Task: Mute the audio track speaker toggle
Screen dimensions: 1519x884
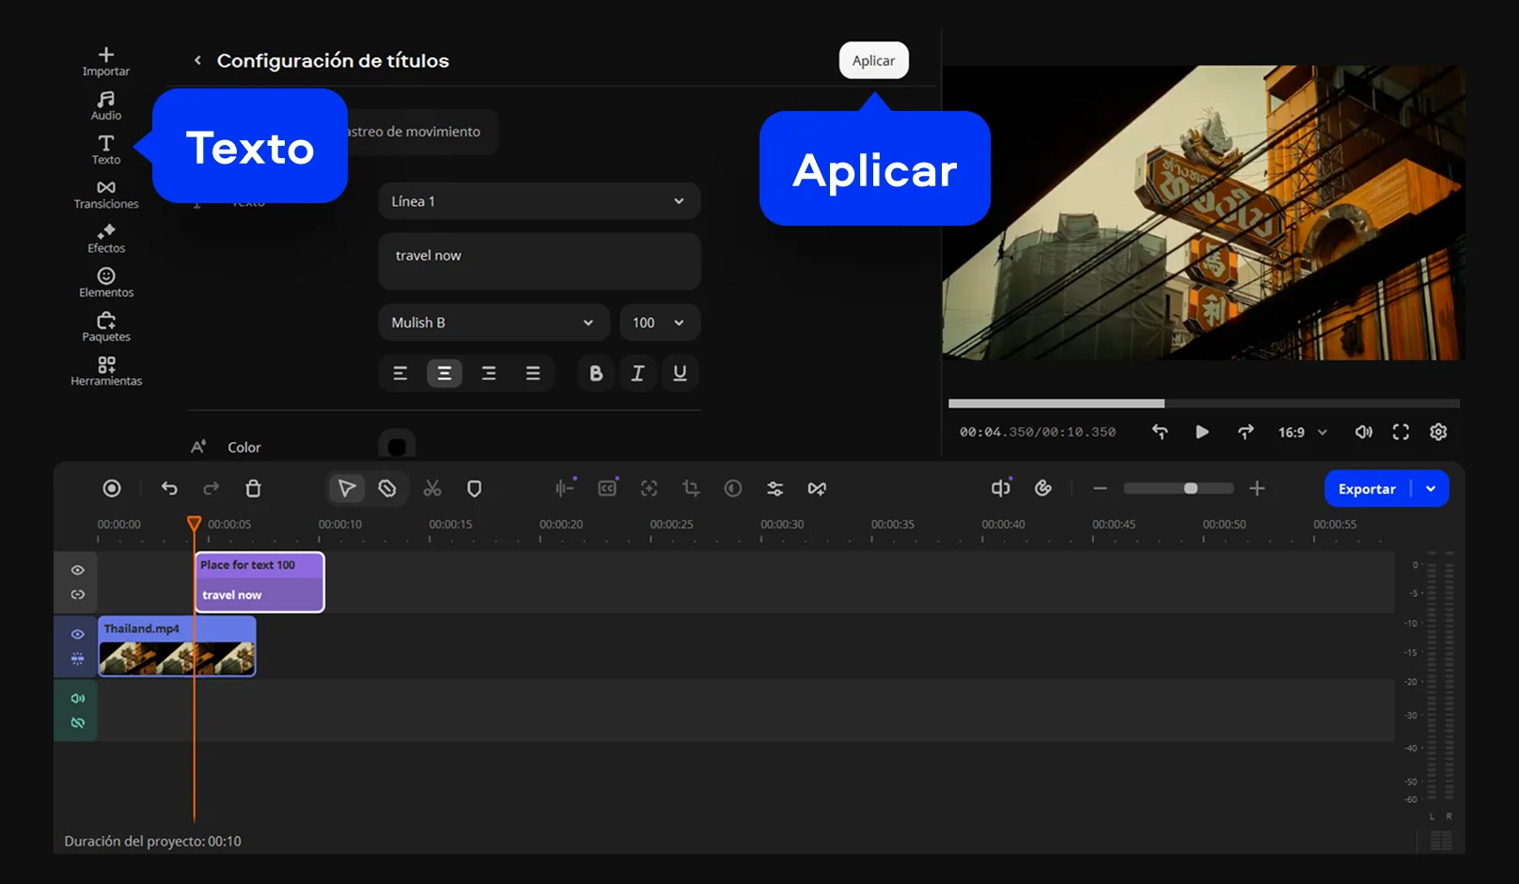Action: click(78, 698)
